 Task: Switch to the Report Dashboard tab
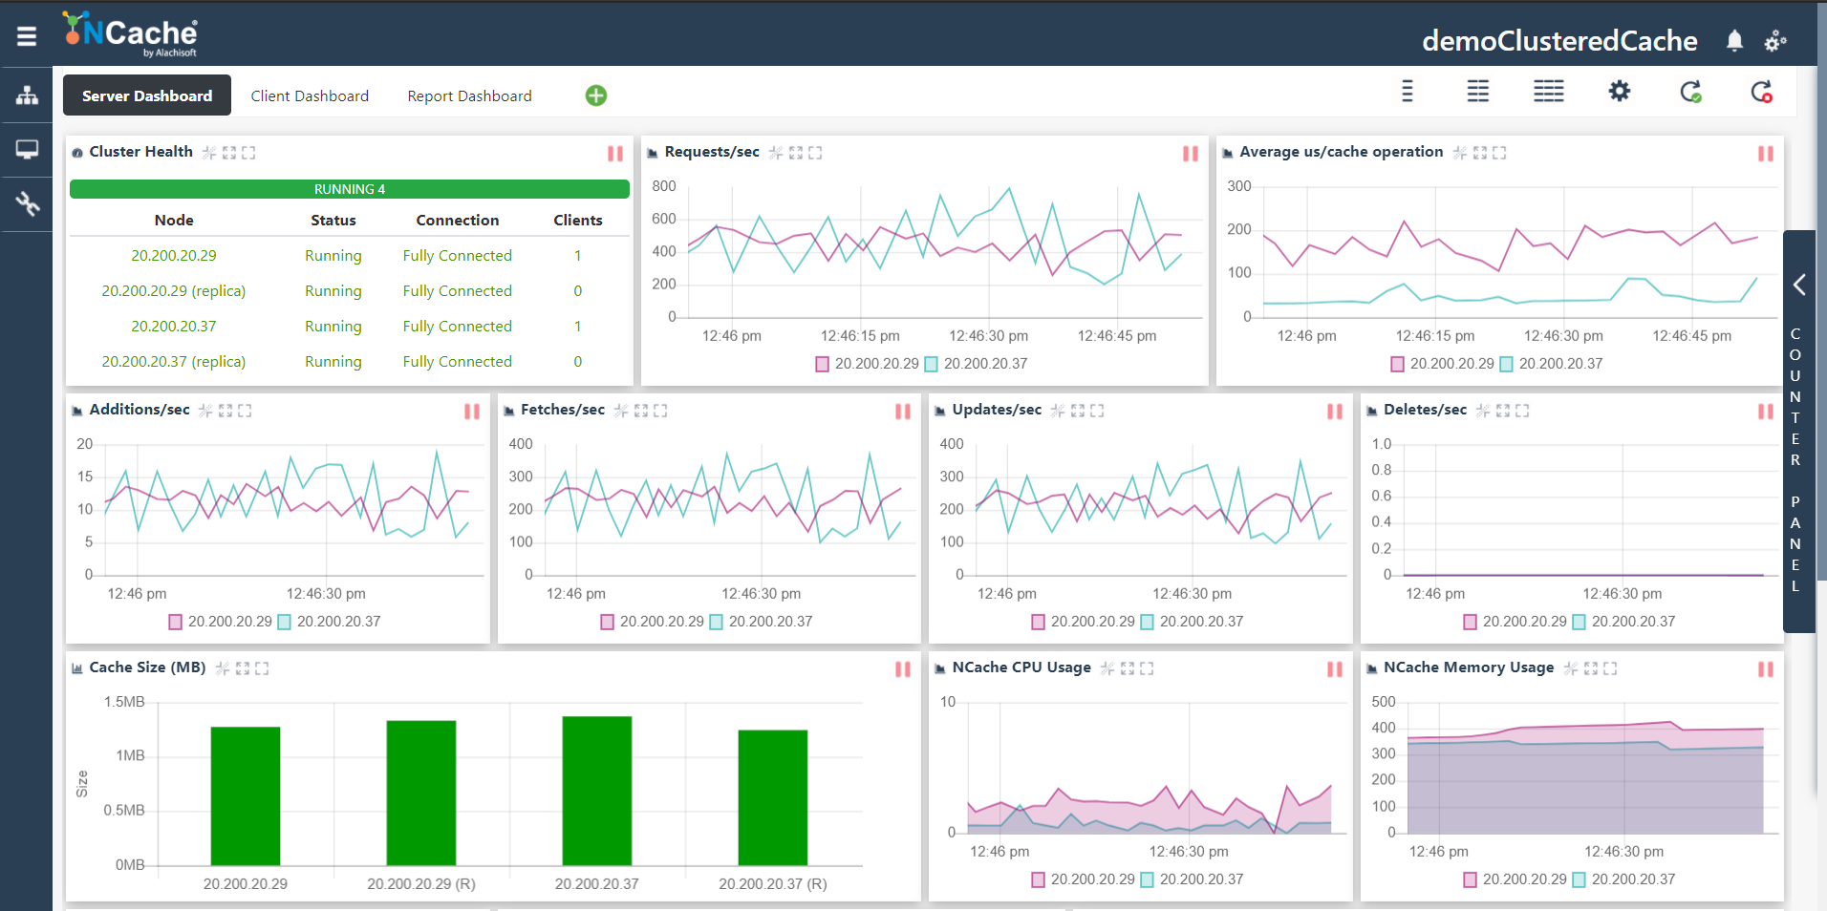(469, 95)
